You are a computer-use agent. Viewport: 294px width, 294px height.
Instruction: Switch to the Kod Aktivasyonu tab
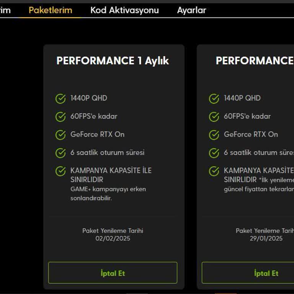click(x=124, y=10)
